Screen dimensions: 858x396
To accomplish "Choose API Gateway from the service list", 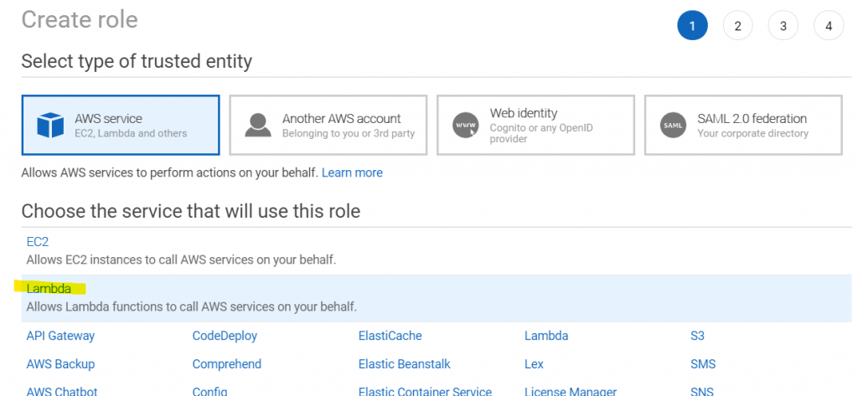I will point(60,336).
